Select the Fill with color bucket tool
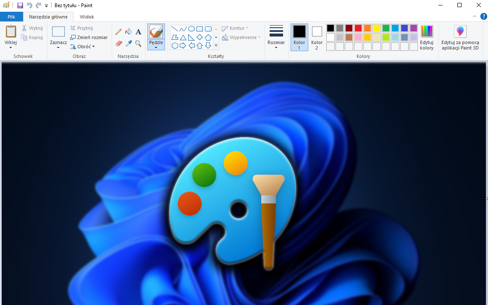 [x=129, y=31]
